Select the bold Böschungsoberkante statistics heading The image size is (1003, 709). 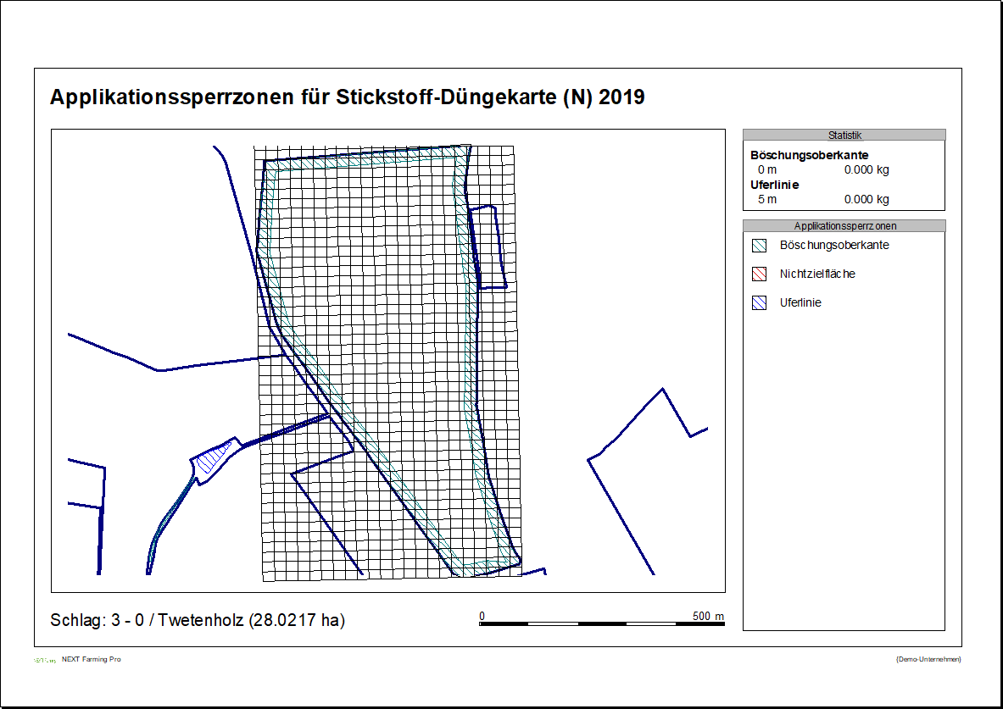point(809,155)
